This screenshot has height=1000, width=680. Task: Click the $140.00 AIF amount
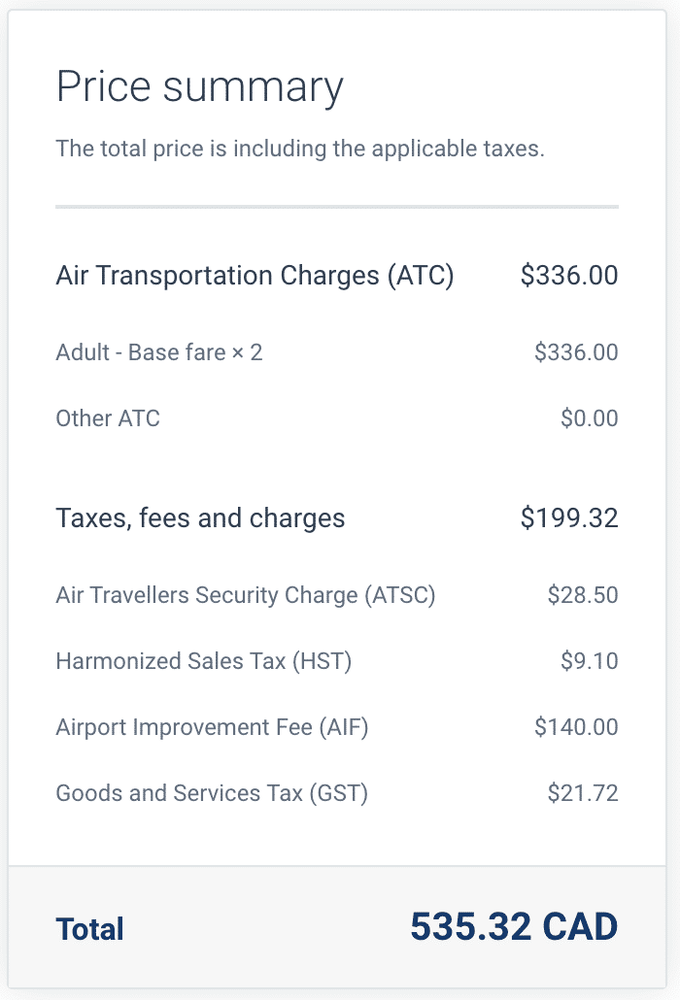coord(576,727)
